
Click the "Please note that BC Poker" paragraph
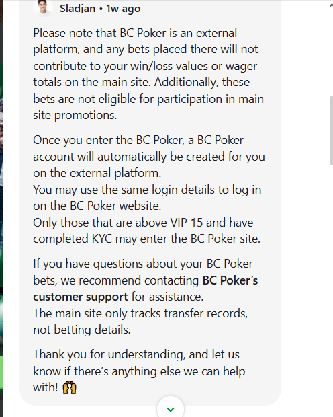148,74
